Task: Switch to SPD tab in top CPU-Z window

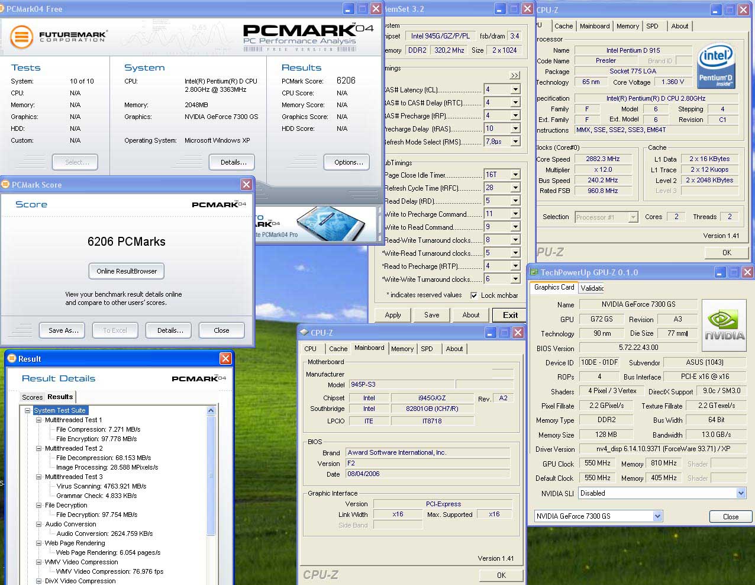Action: point(652,26)
